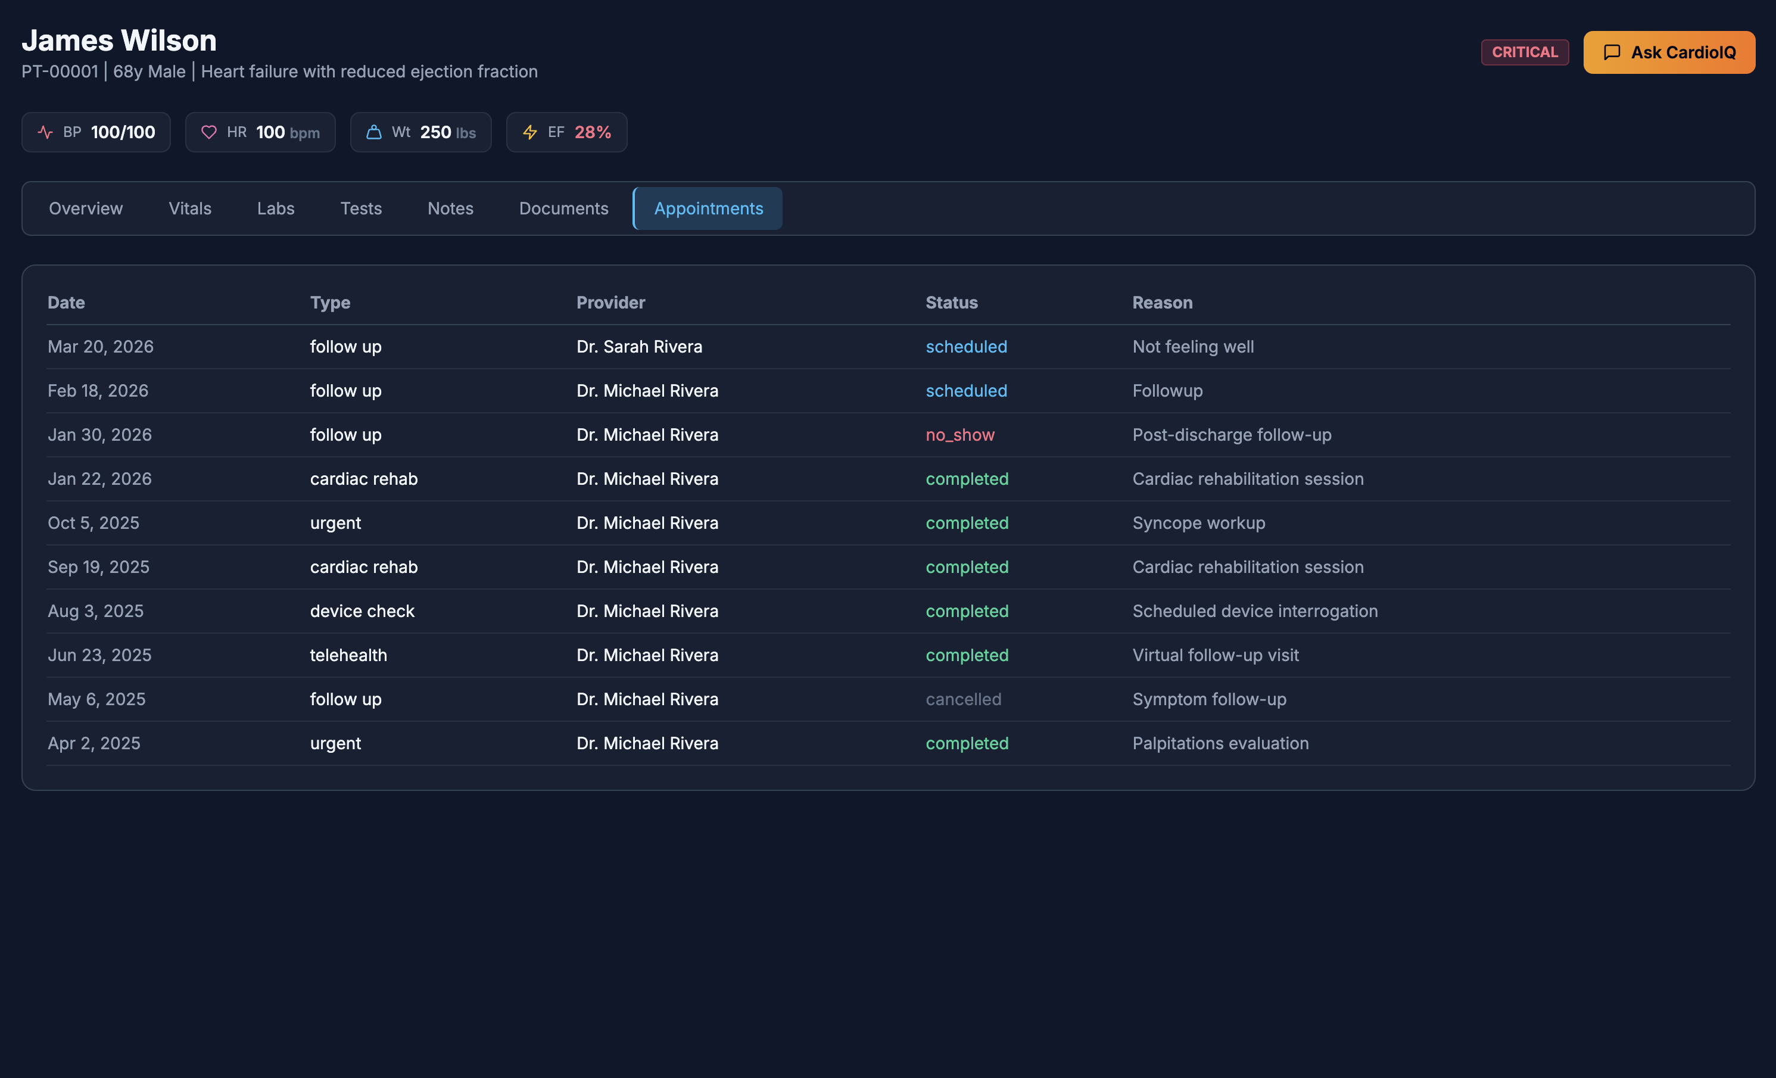1776x1078 pixels.
Task: Open the Notes tab
Action: (450, 209)
